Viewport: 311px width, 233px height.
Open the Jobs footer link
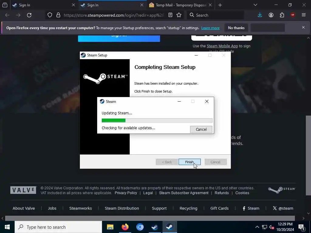click(52, 208)
